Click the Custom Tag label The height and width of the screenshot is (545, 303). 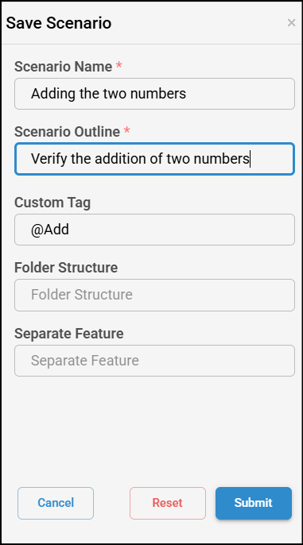pos(52,203)
